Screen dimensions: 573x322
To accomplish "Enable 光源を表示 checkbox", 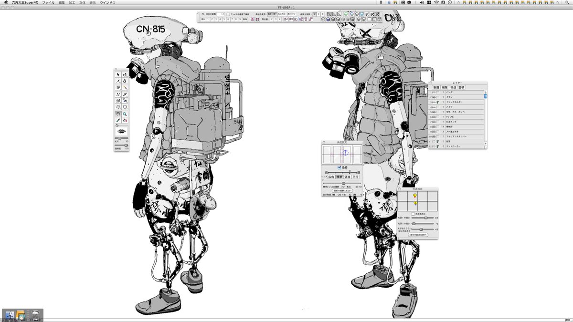I will click(x=413, y=214).
